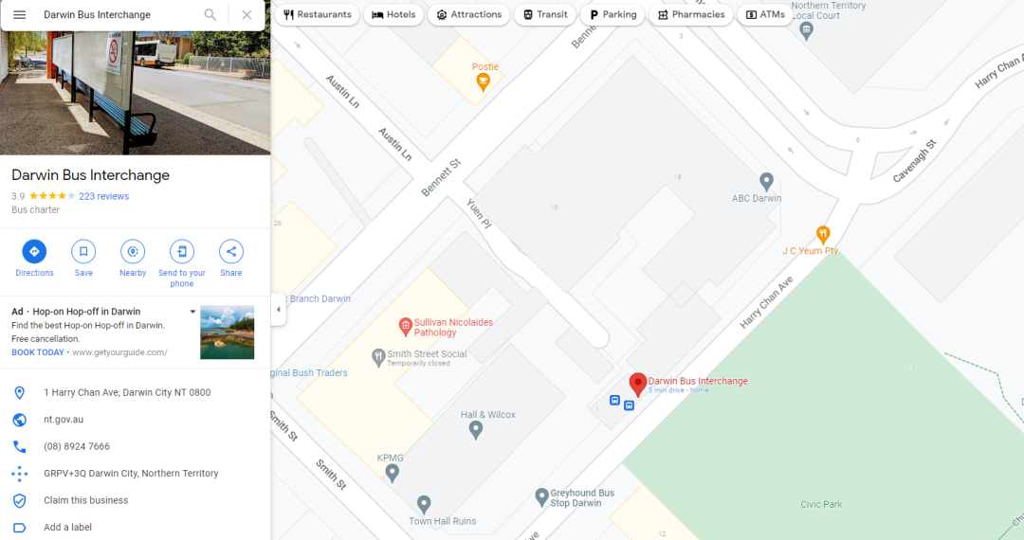Screen dimensions: 1024x540
Task: Save this place with bookmark icon
Action: (83, 252)
